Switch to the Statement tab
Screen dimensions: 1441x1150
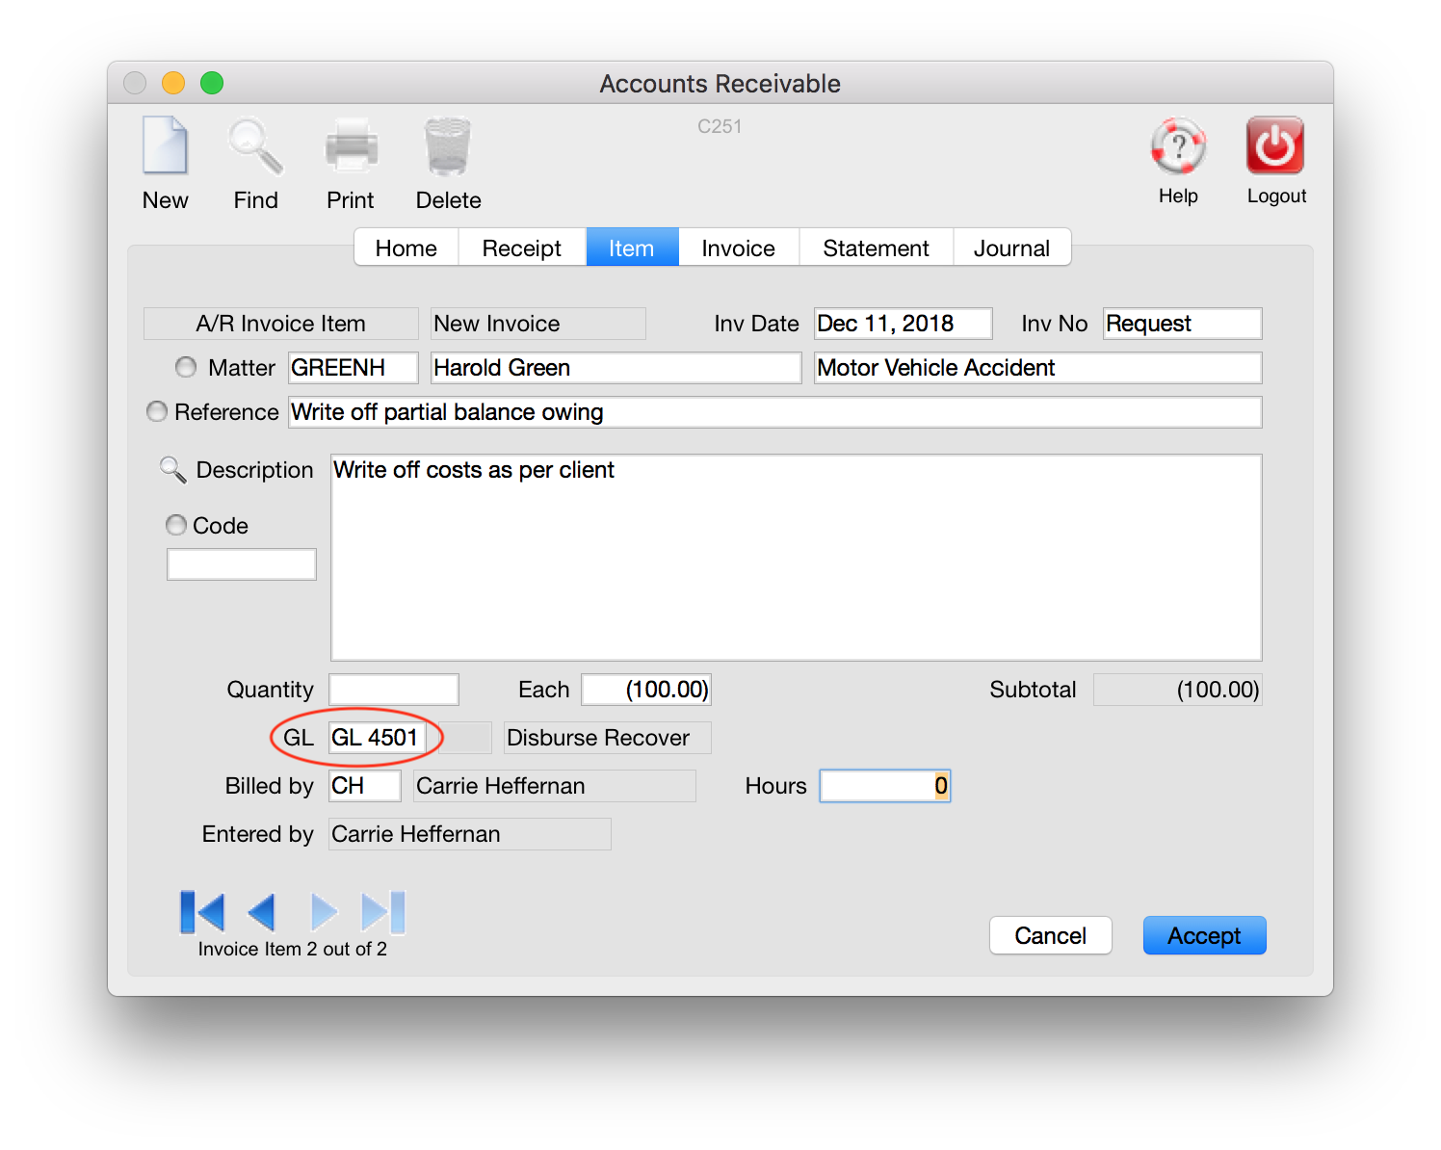[876, 248]
